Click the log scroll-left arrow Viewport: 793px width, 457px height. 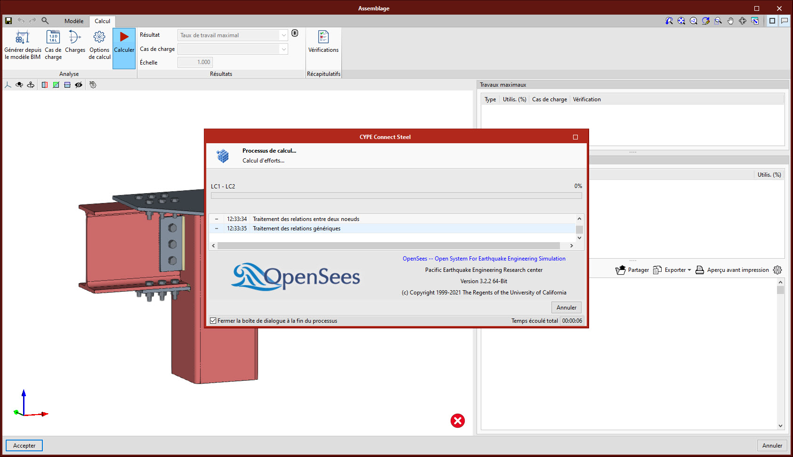pos(213,245)
